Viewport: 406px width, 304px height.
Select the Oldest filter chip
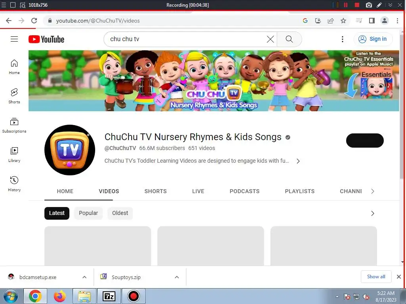(120, 213)
